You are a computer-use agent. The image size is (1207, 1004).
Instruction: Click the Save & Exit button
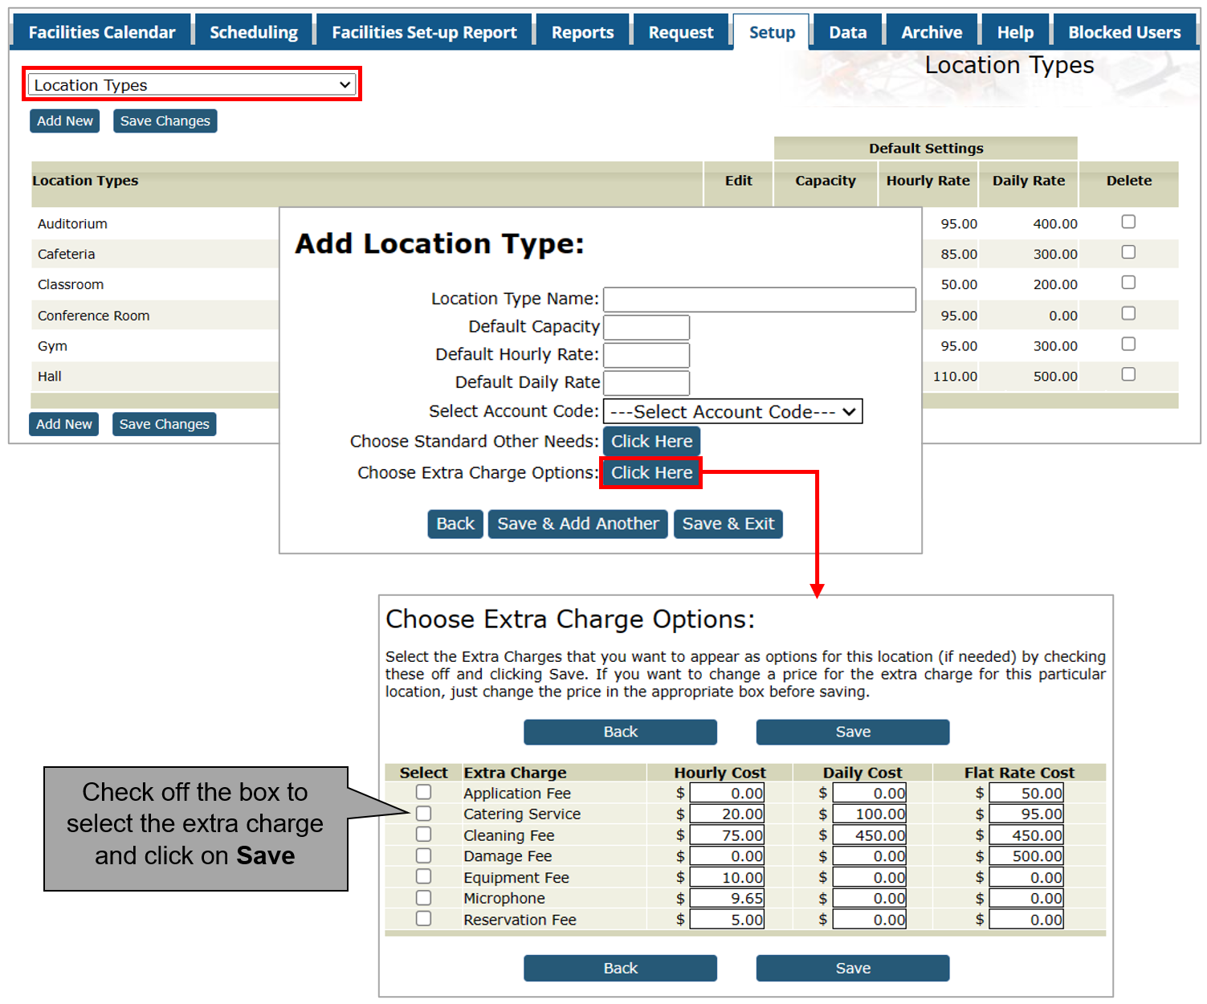click(728, 524)
